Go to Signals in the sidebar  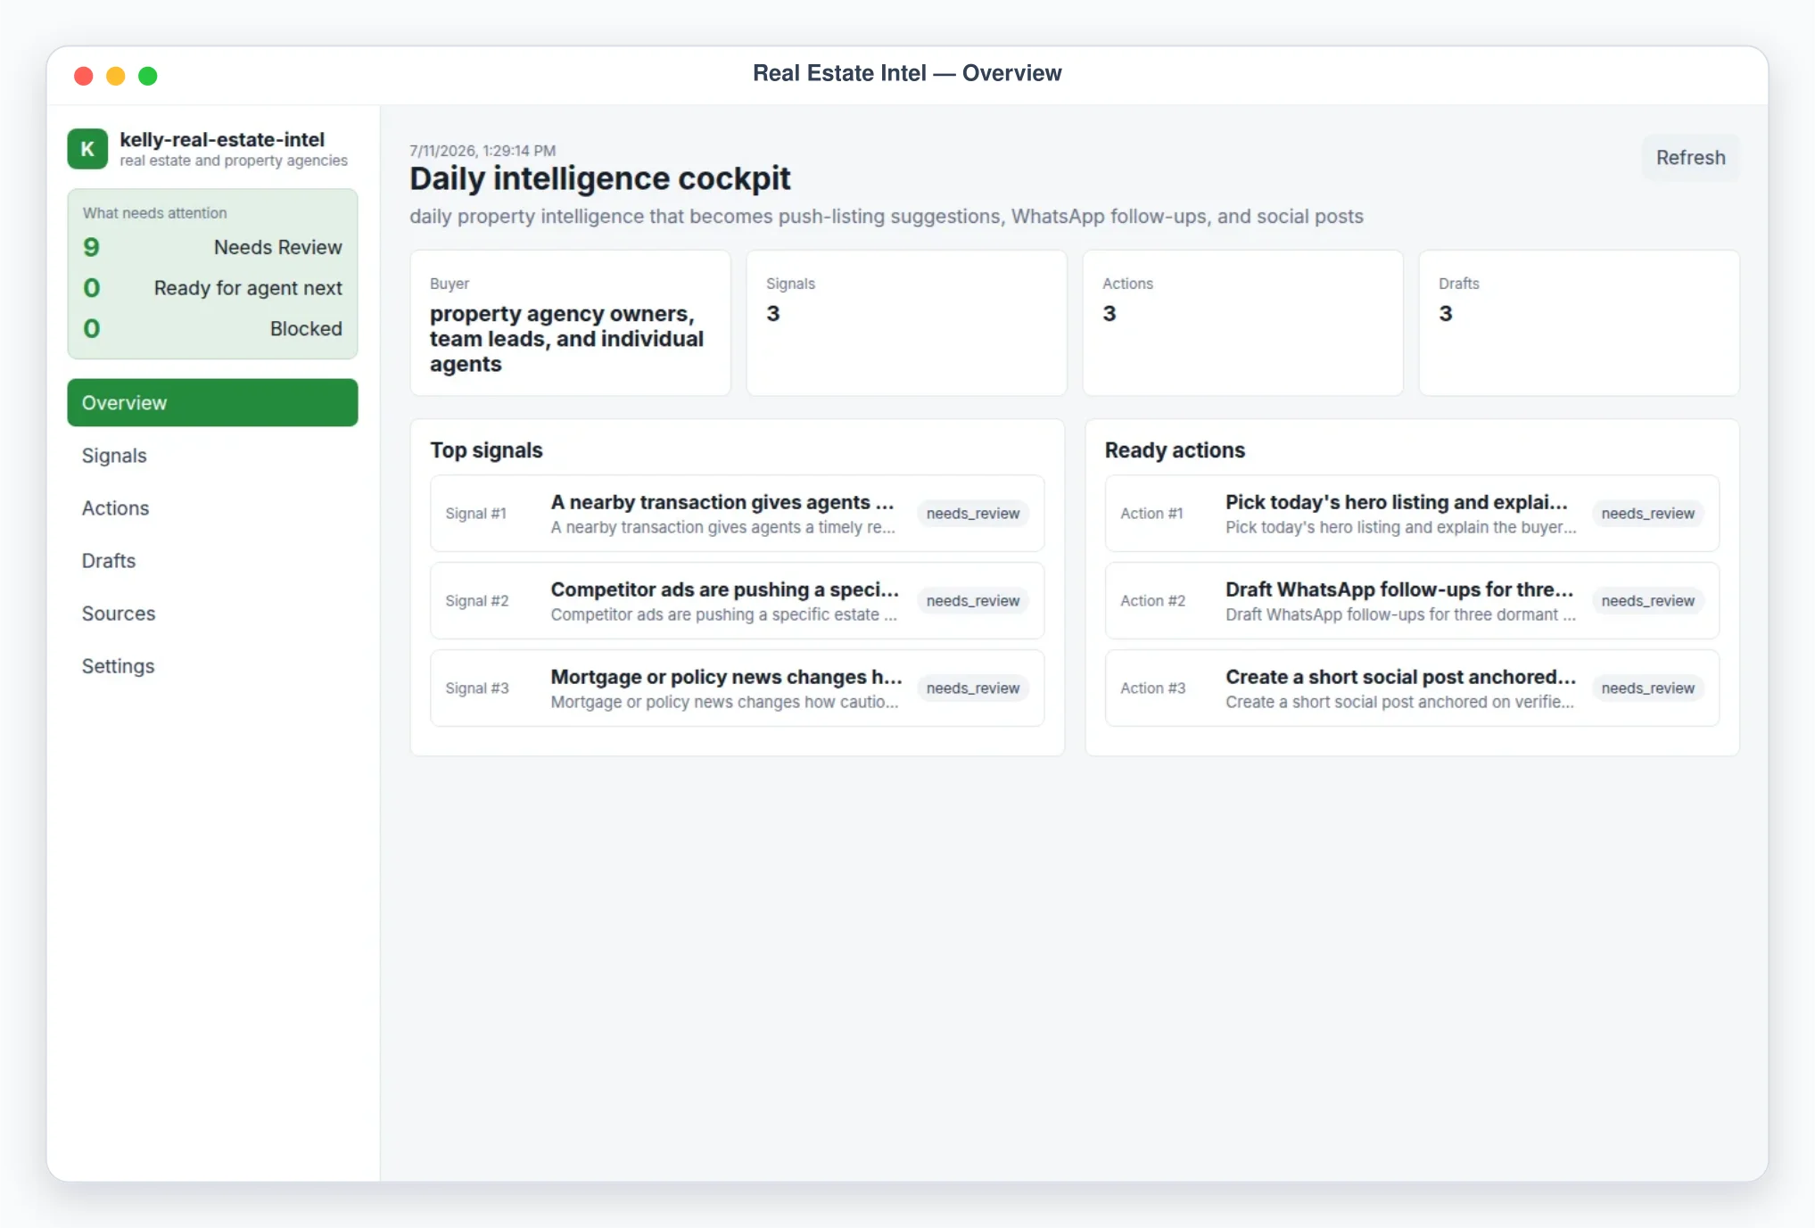click(212, 455)
